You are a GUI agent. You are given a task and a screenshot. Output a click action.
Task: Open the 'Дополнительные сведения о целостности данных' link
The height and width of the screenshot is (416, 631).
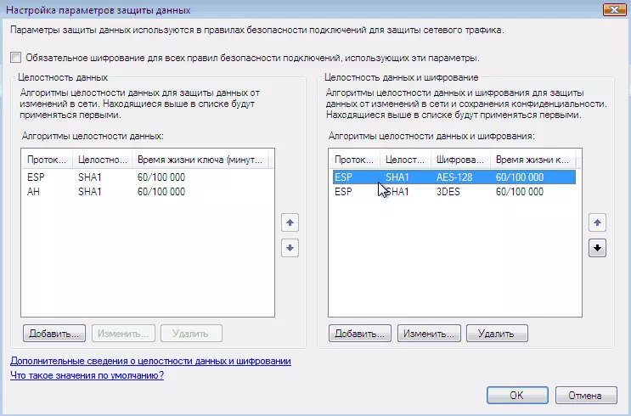coord(150,361)
